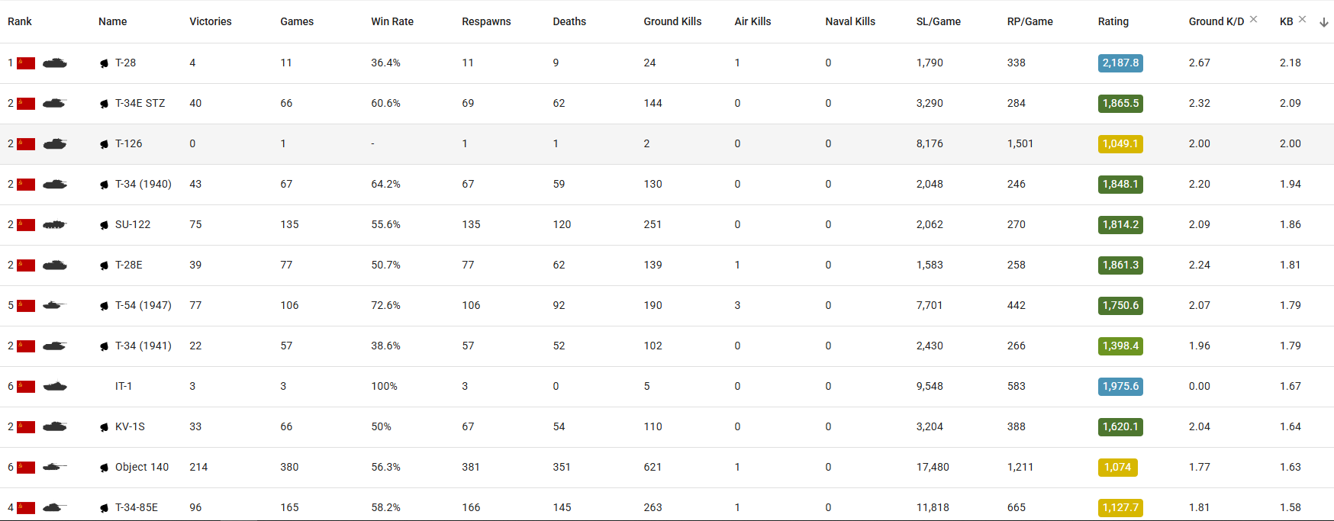The height and width of the screenshot is (521, 1334).
Task: Click the Soviet flag in the T-54 (1947) row
Action: click(x=26, y=306)
